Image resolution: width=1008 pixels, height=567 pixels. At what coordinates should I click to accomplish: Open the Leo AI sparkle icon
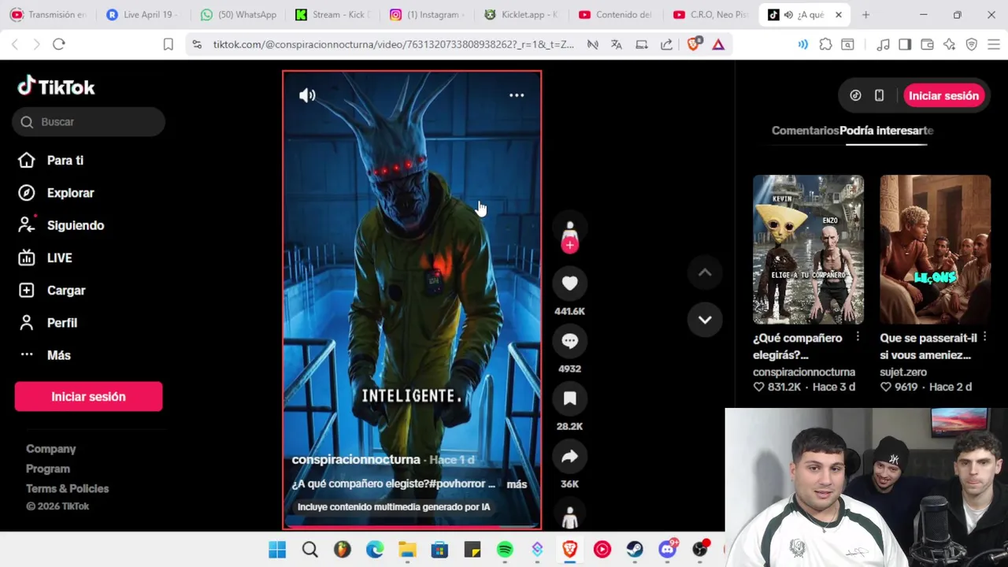click(x=949, y=45)
